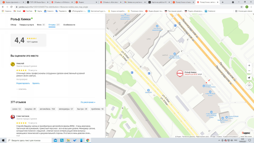
Task: Switch to the ТОП-200 Бирж browser tab
Action: [38, 2]
